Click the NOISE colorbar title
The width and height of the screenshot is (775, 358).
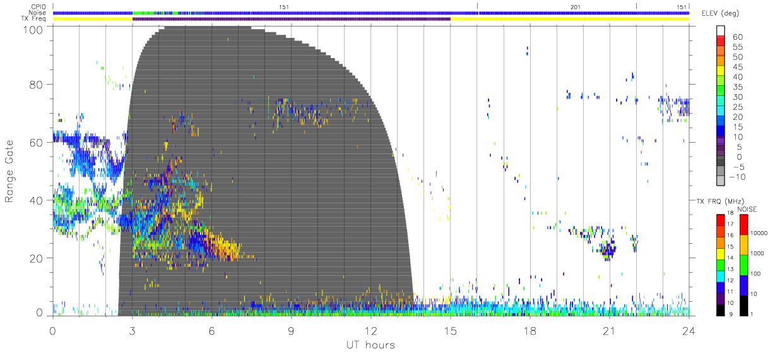(x=747, y=210)
